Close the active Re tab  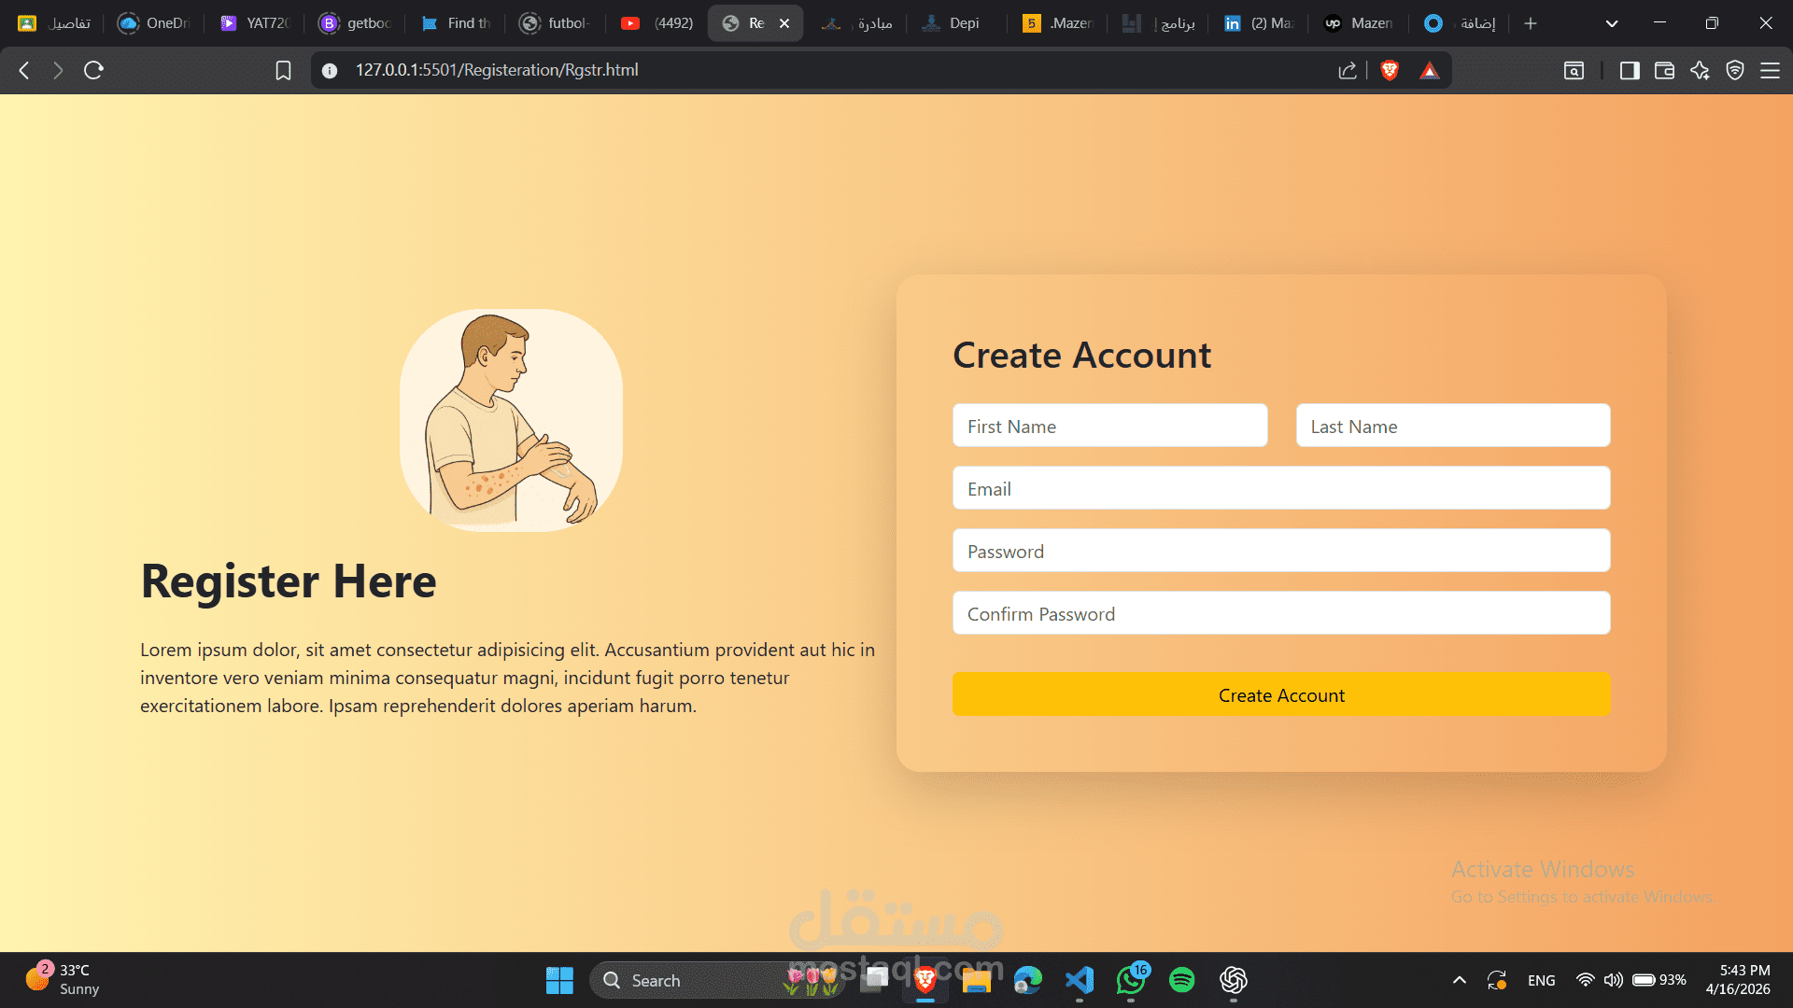784,23
